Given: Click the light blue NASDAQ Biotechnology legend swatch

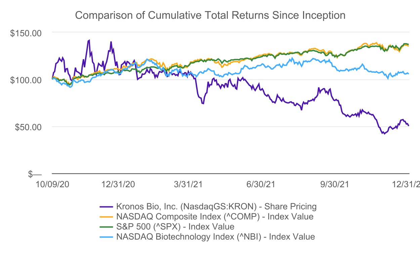Looking at the screenshot, I should pos(107,237).
